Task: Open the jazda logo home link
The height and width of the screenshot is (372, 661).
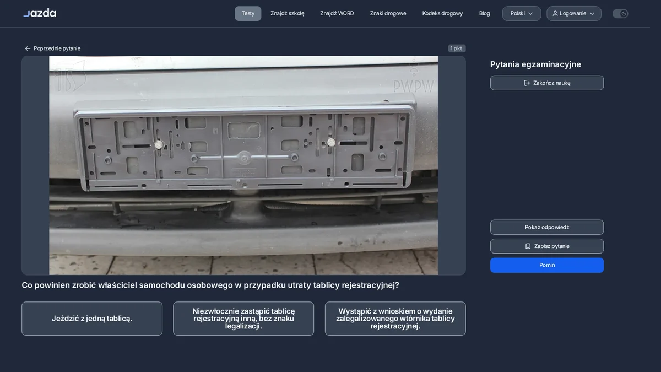Action: pos(40,13)
